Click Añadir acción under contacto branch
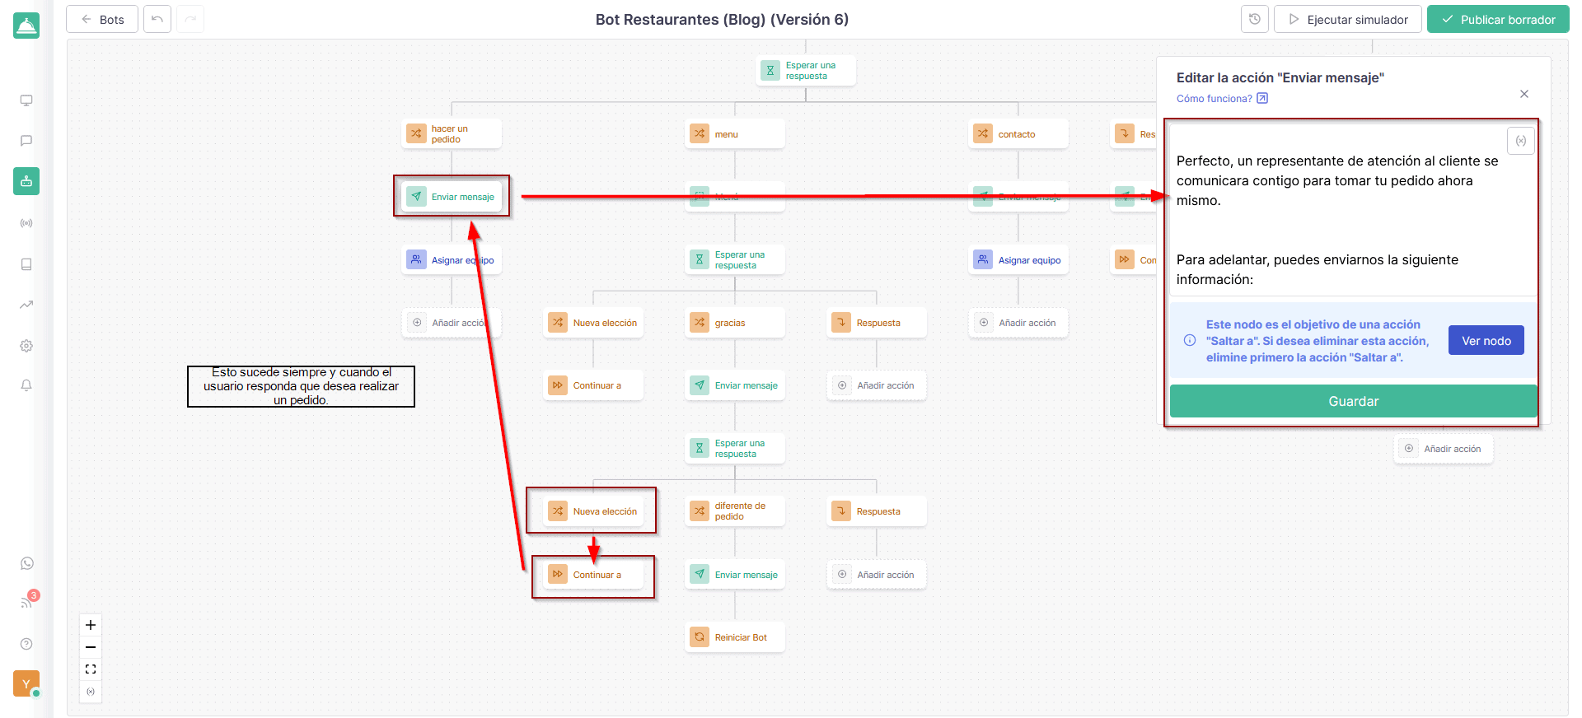This screenshot has width=1582, height=718. pyautogui.click(x=1018, y=323)
